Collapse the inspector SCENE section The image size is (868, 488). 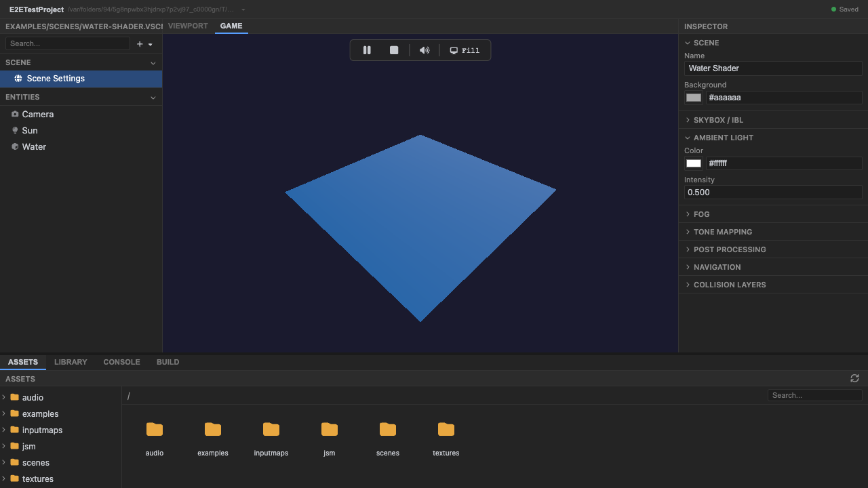(x=688, y=43)
